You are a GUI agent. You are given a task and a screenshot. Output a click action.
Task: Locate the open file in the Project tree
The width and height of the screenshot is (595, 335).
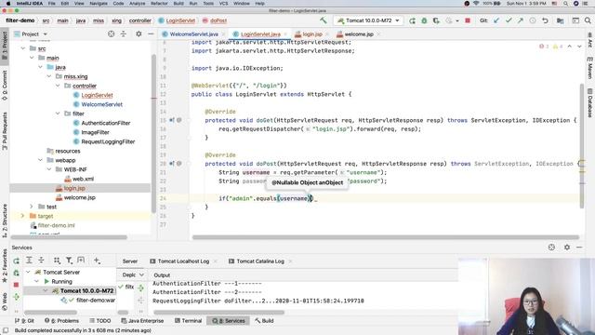[x=111, y=34]
